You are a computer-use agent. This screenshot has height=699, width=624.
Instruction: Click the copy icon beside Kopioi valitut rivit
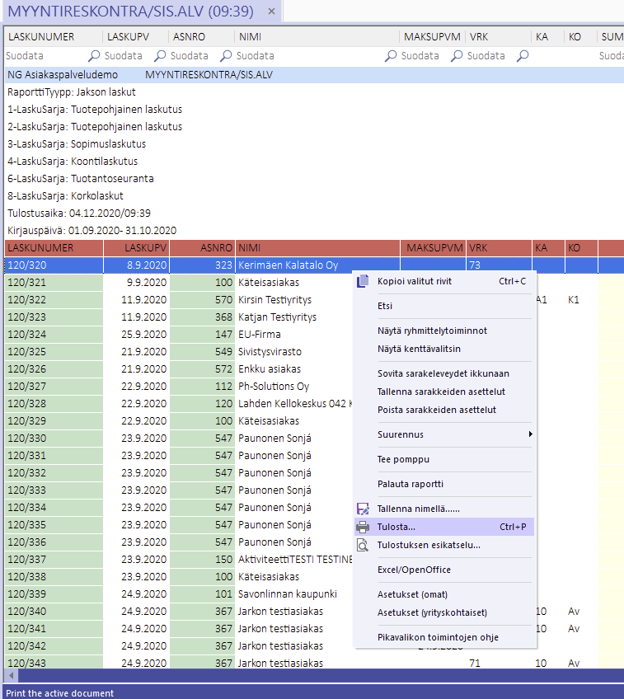[x=363, y=281]
